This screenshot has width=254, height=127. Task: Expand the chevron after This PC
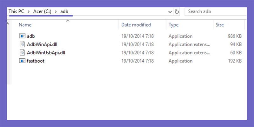tap(29, 11)
